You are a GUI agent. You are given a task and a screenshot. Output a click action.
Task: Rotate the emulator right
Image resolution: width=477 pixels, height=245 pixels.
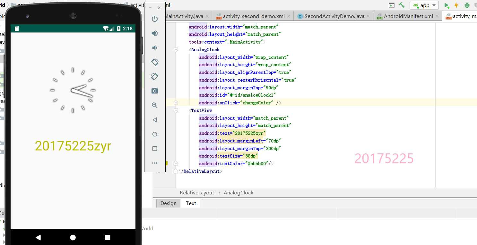point(155,77)
